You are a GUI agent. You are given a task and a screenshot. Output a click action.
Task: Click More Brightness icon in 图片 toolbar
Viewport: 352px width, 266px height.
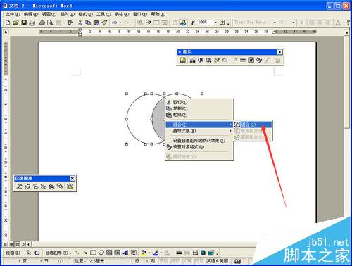[x=217, y=60]
